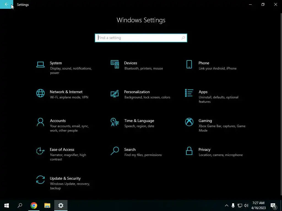The height and width of the screenshot is (211, 282).
Task: Open the Gaming settings title
Action: coord(205,121)
